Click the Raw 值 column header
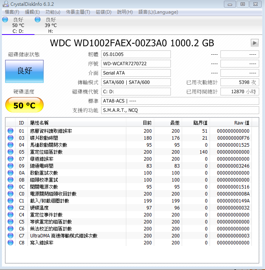 (x=231, y=123)
